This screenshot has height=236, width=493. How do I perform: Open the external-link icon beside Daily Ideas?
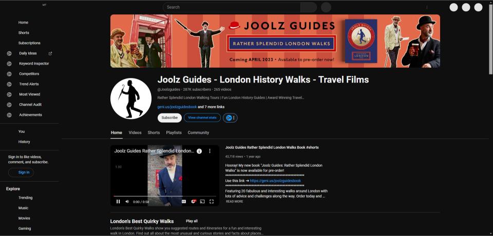pyautogui.click(x=50, y=53)
